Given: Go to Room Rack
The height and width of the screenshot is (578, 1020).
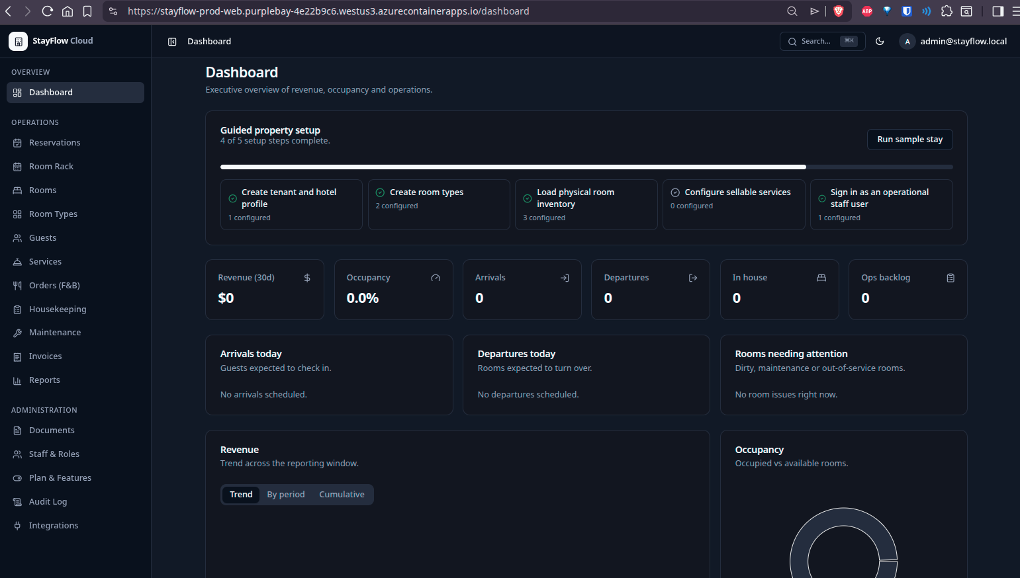Looking at the screenshot, I should (75, 167).
